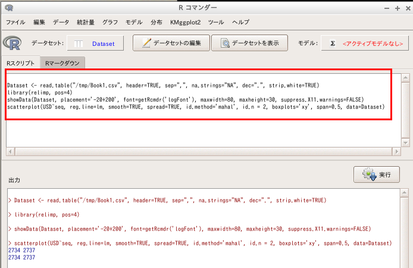Click the R logo in the toolbar
This screenshot has height=268, width=413.
(12, 43)
